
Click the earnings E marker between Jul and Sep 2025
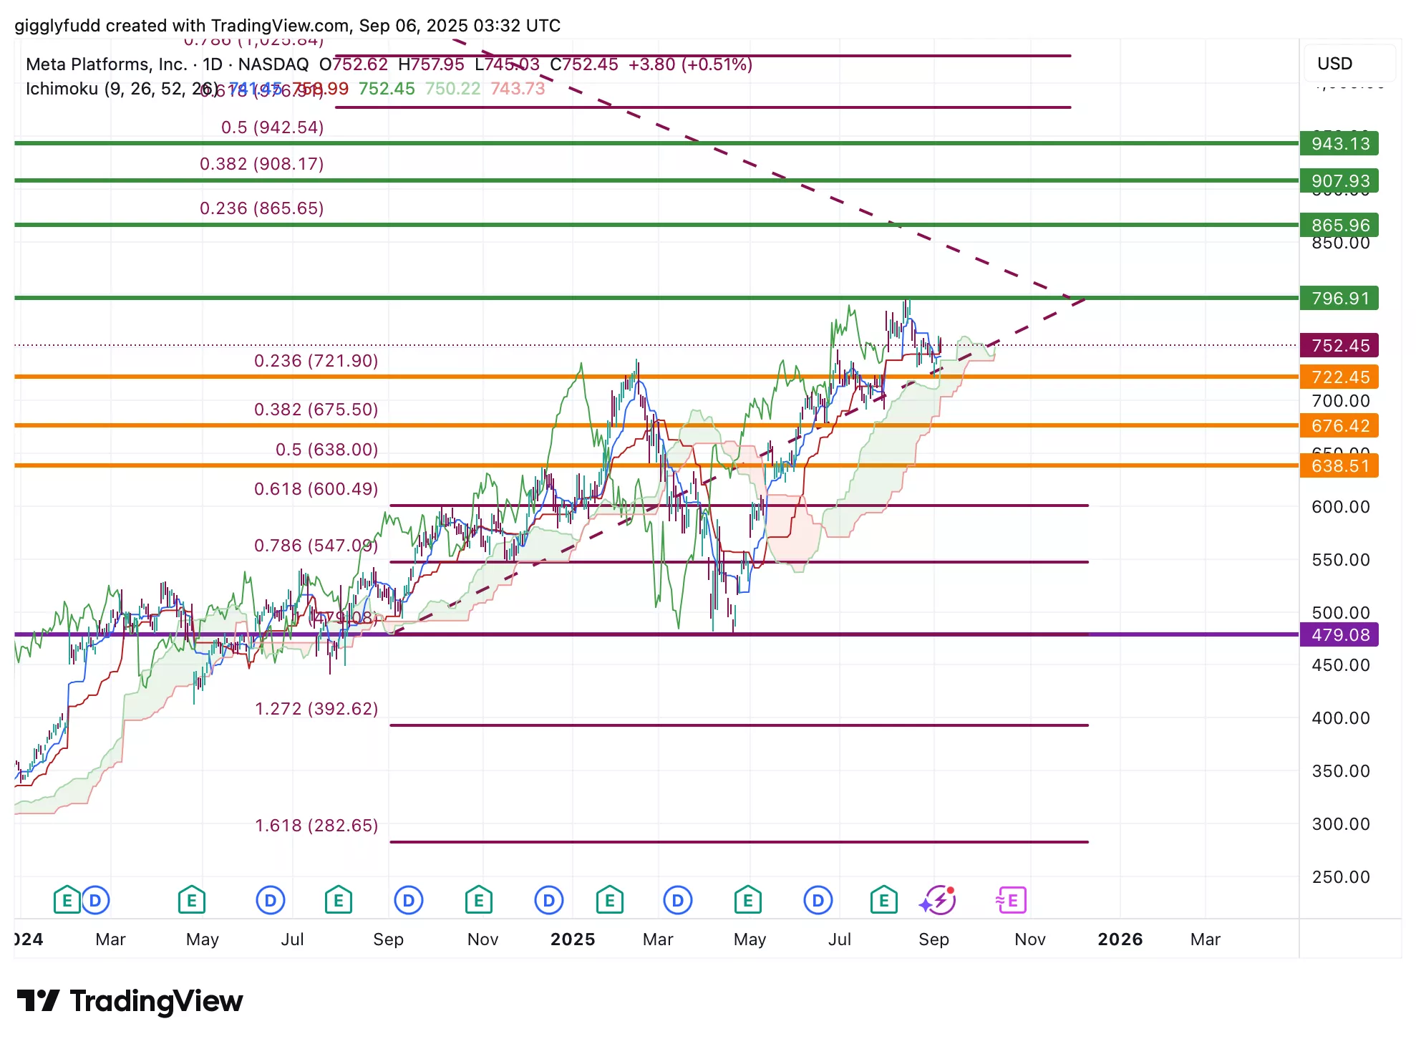tap(884, 900)
